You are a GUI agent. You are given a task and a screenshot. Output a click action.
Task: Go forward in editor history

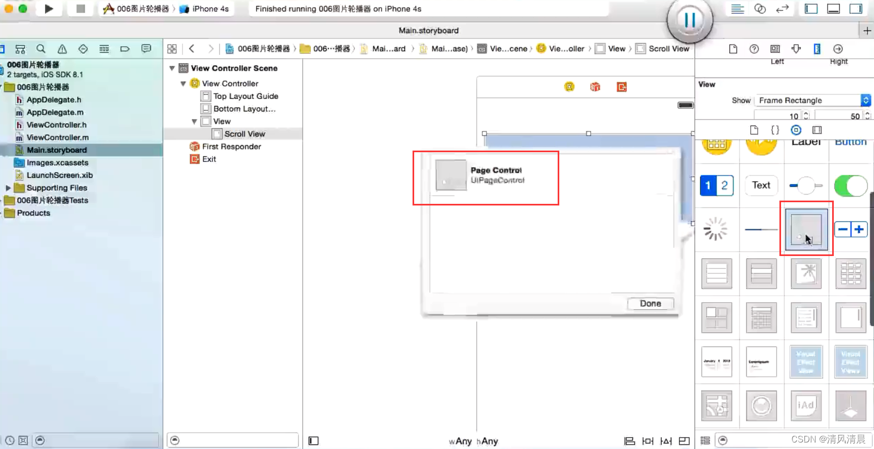pyautogui.click(x=210, y=49)
